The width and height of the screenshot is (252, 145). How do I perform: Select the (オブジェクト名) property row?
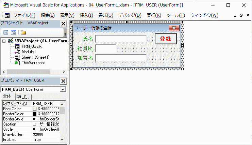click(31, 104)
